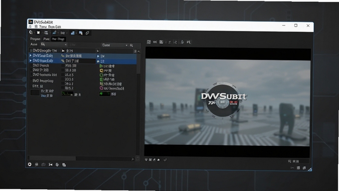339x191 pixels.
Task: Toggle the second-column checkbox in DVD Sardocia row
Action: coord(63,75)
